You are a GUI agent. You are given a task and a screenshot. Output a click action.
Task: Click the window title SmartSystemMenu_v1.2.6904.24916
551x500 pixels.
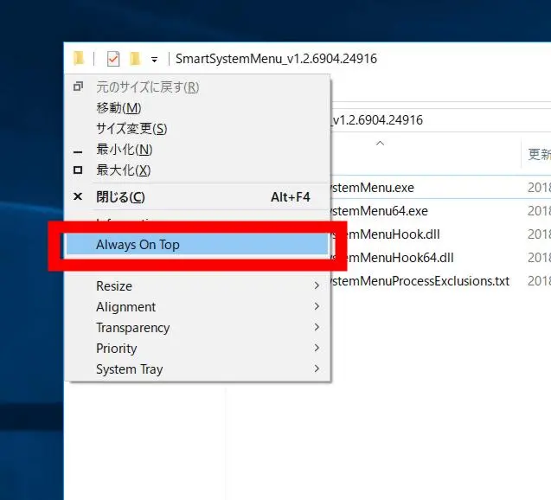point(276,59)
